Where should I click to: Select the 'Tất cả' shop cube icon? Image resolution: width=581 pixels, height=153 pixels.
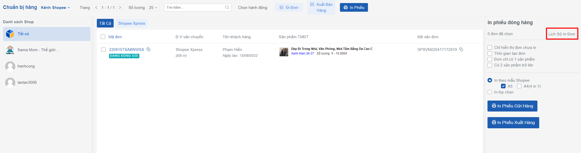pos(10,34)
